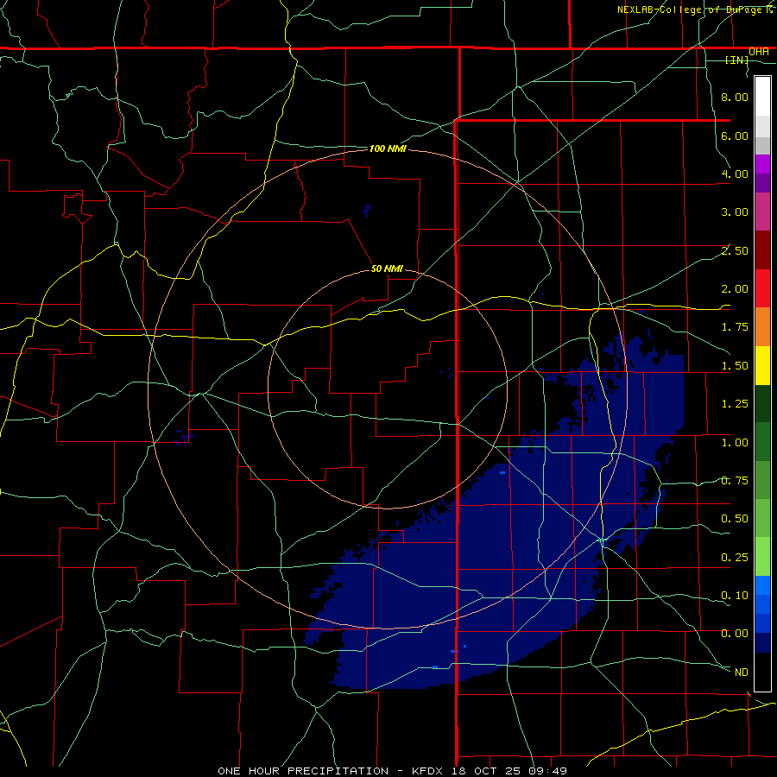Image resolution: width=777 pixels, height=777 pixels.
Task: Pick the orange legend swatch
Action: [x=762, y=327]
